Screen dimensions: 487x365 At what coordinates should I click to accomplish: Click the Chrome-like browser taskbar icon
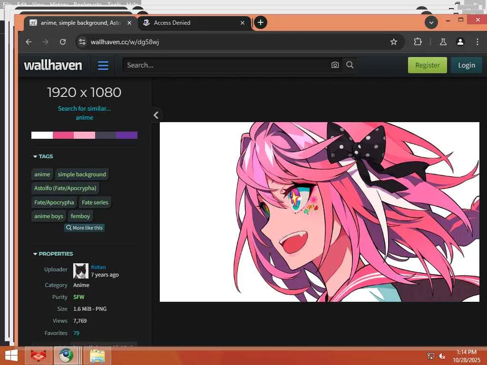coord(66,355)
